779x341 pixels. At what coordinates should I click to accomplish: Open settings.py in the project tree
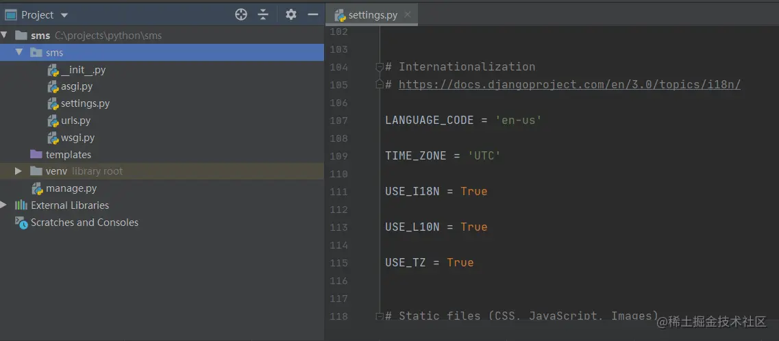(x=85, y=104)
